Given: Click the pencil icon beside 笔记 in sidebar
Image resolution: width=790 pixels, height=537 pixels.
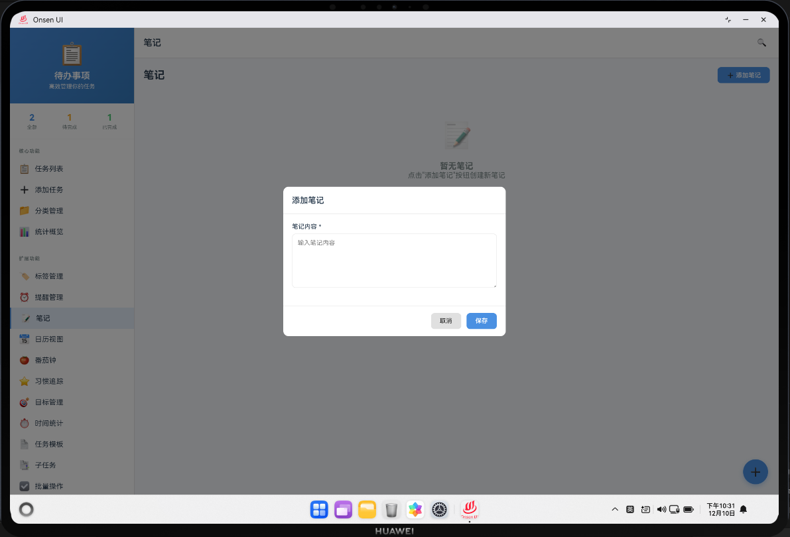Looking at the screenshot, I should [25, 318].
